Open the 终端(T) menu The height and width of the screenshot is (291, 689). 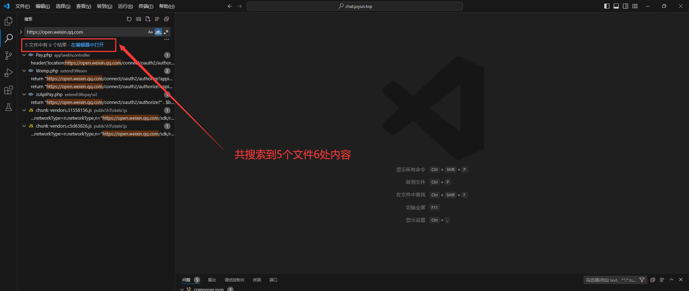click(x=146, y=6)
